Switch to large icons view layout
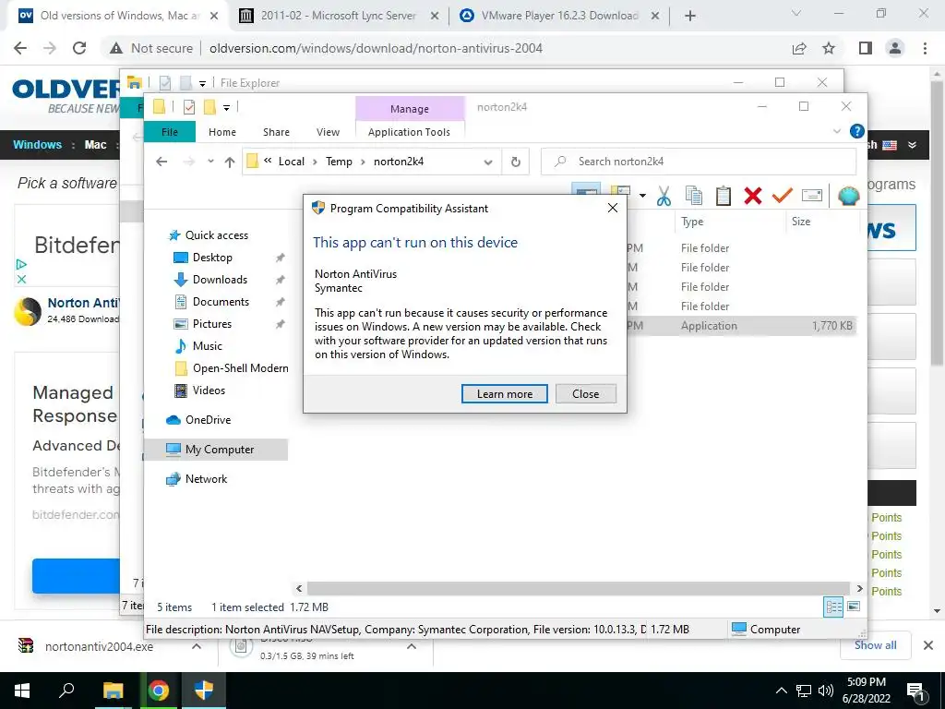 [x=854, y=607]
